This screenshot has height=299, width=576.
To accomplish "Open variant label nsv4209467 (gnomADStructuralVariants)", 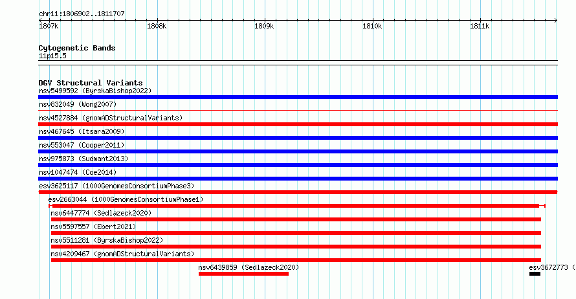I will [122, 254].
